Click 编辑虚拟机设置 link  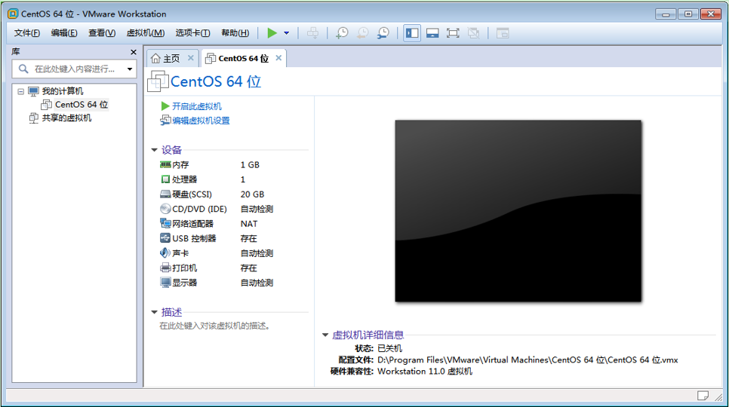tap(201, 121)
